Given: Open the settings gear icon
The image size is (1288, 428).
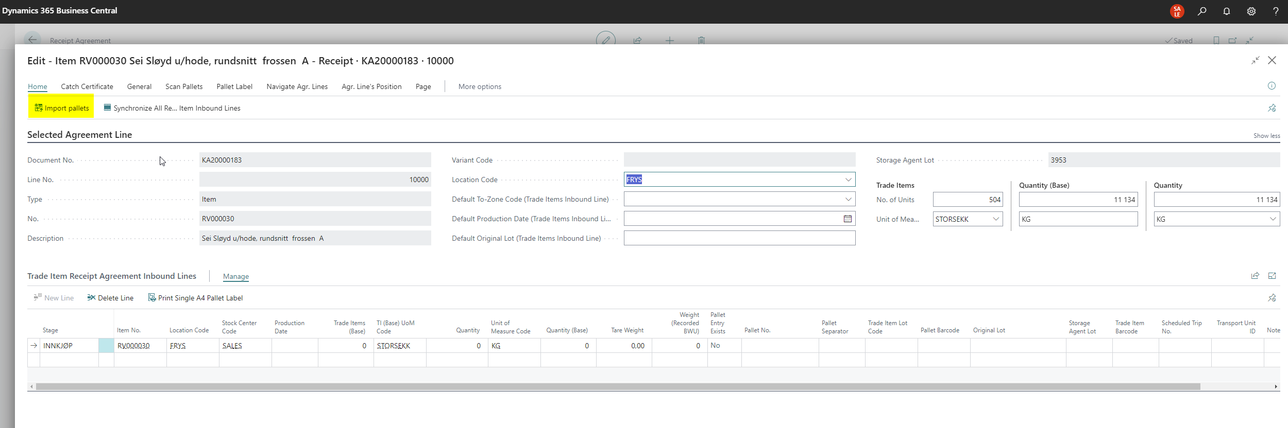Looking at the screenshot, I should [1251, 11].
